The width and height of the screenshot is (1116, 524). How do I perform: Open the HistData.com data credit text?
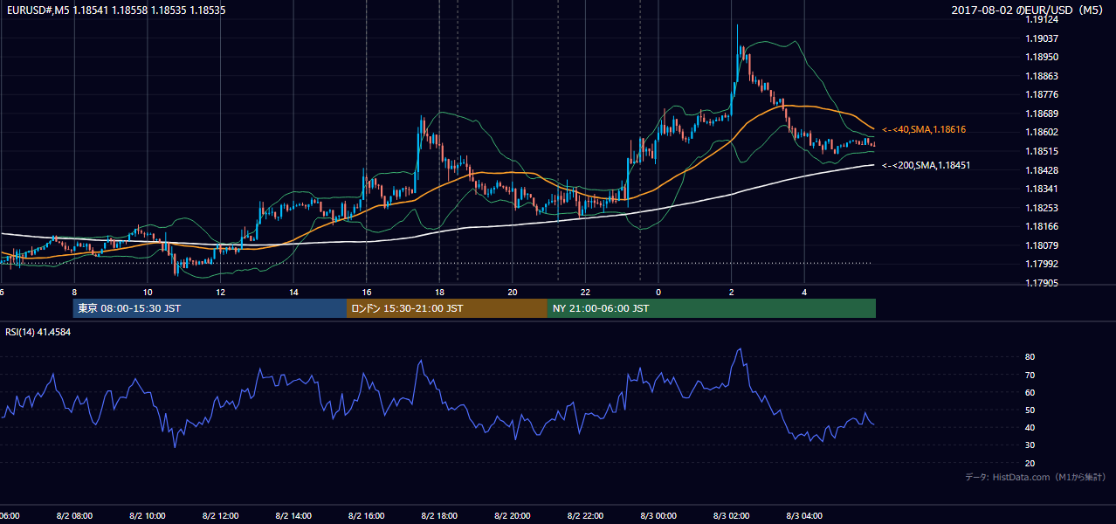click(1035, 477)
